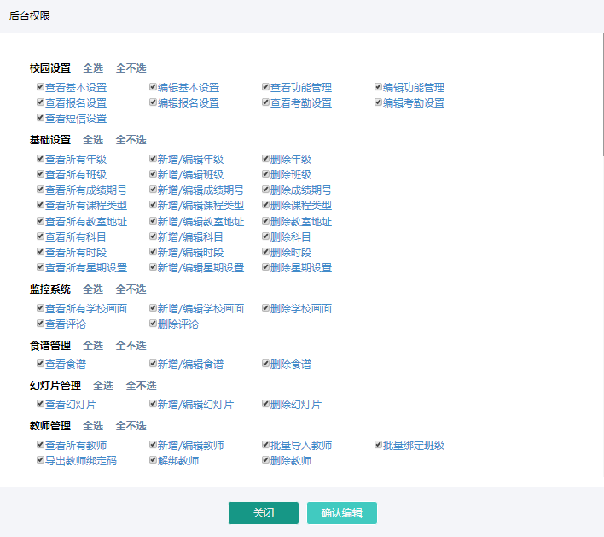Toggle 删除食谱 checkbox
Viewport: 604px width, 537px height.
pos(265,364)
